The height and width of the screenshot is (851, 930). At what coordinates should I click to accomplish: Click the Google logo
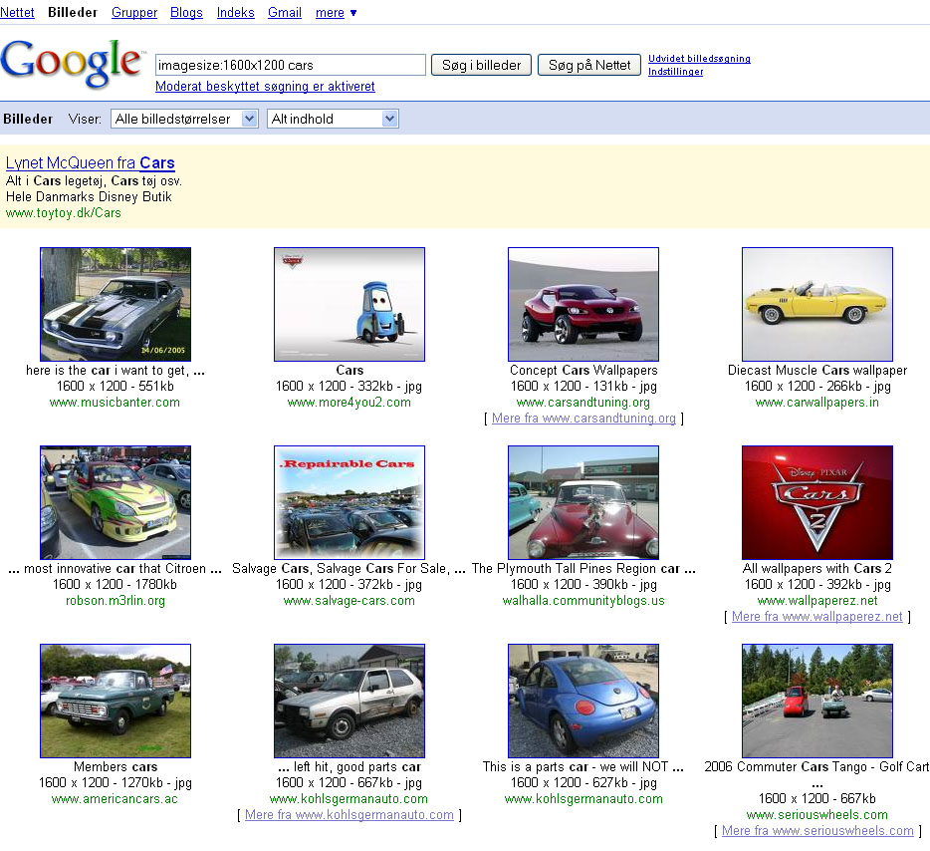pos(72,64)
